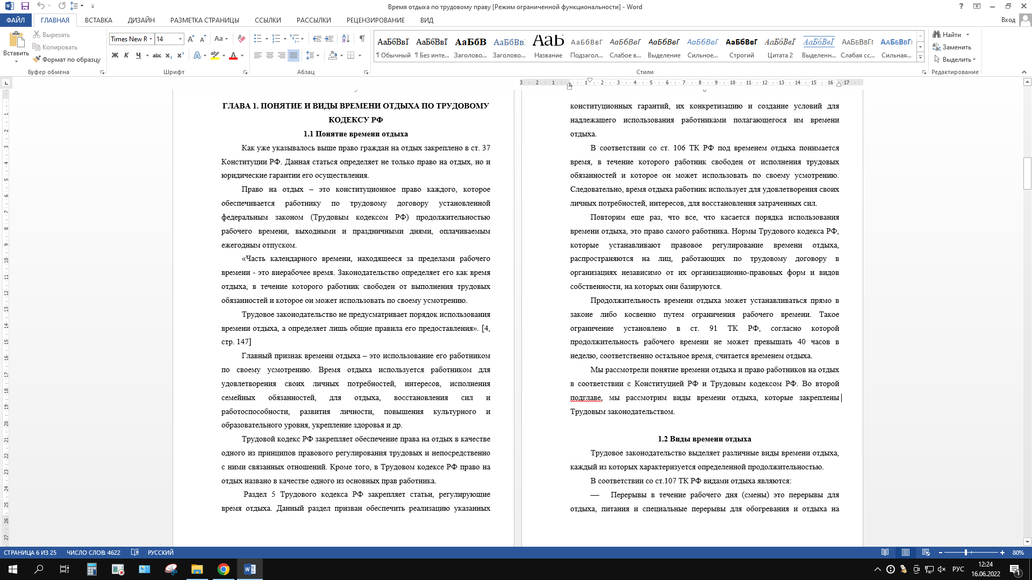The height and width of the screenshot is (580, 1032).
Task: Open the taskbar search magnifier
Action: pos(39,569)
